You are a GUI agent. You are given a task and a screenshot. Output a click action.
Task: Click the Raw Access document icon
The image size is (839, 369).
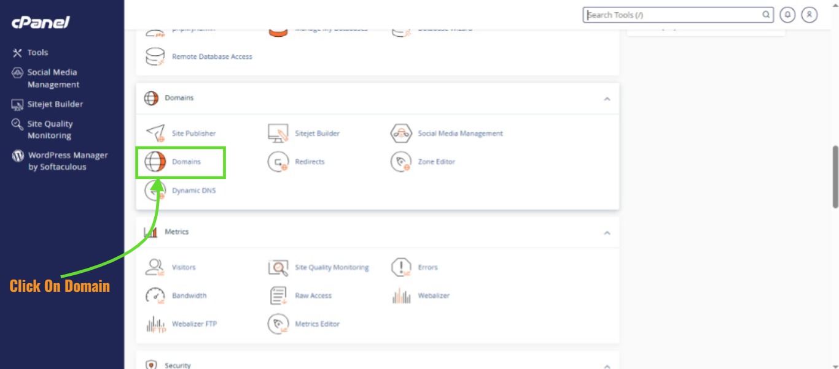[x=278, y=295]
